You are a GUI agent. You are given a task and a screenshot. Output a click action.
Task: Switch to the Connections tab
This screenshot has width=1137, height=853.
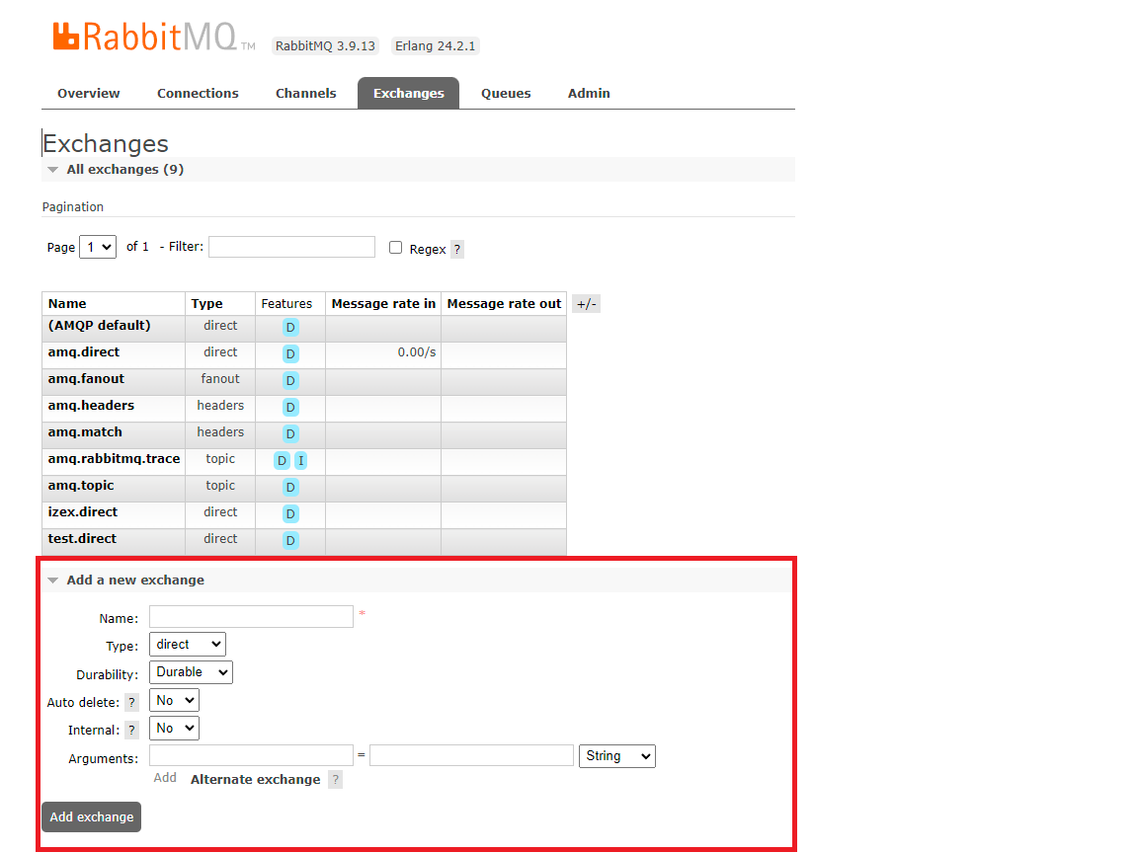(198, 94)
